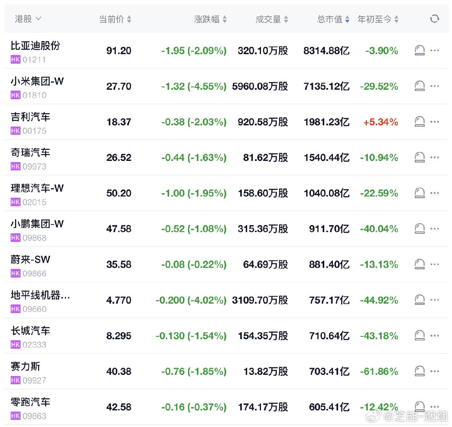Image resolution: width=452 pixels, height=427 pixels.
Task: Open 长城汽车 stock details
Action: pos(30,331)
